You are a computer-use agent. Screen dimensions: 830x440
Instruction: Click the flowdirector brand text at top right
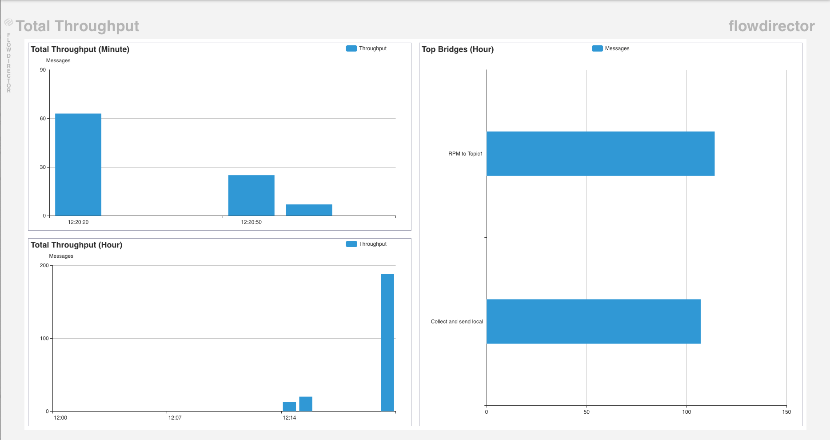coord(771,26)
